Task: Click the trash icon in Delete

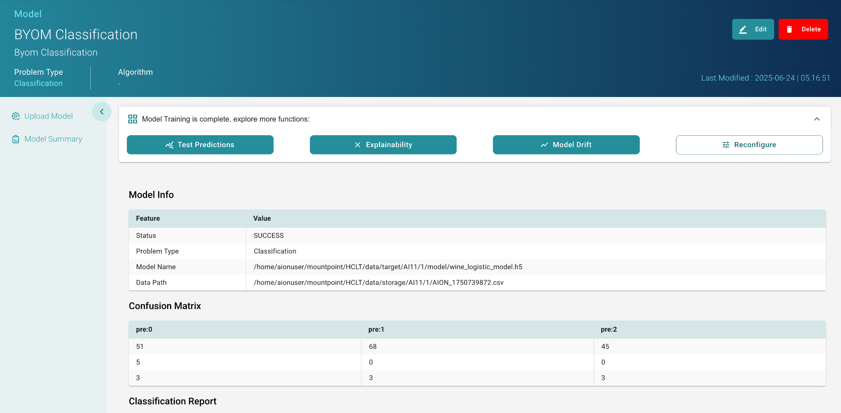Action: coord(789,30)
